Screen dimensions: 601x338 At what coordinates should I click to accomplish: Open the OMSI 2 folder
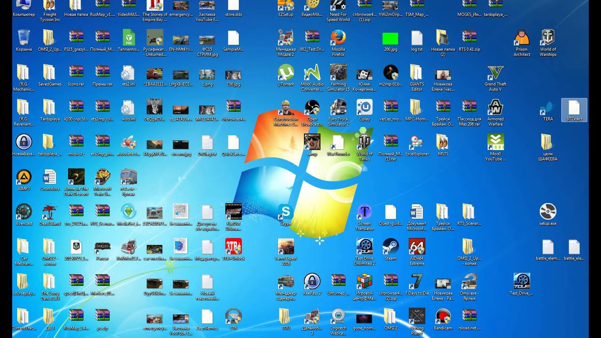tap(391, 319)
